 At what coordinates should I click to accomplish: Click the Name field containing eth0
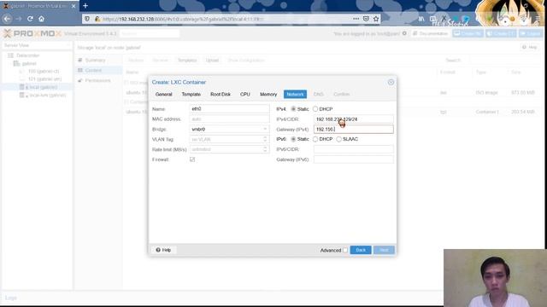point(229,109)
